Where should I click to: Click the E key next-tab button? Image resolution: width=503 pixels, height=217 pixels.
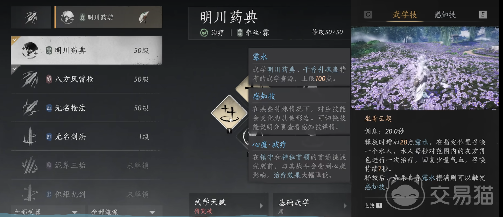(x=483, y=15)
